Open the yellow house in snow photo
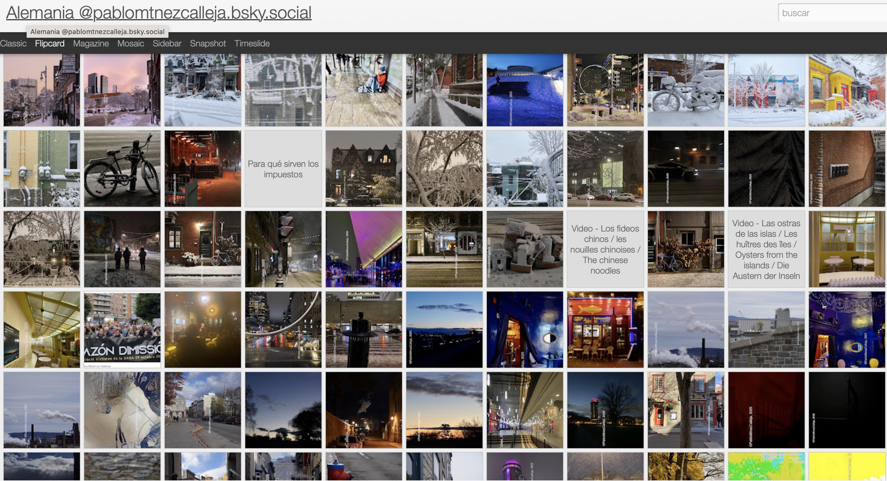 point(846,90)
